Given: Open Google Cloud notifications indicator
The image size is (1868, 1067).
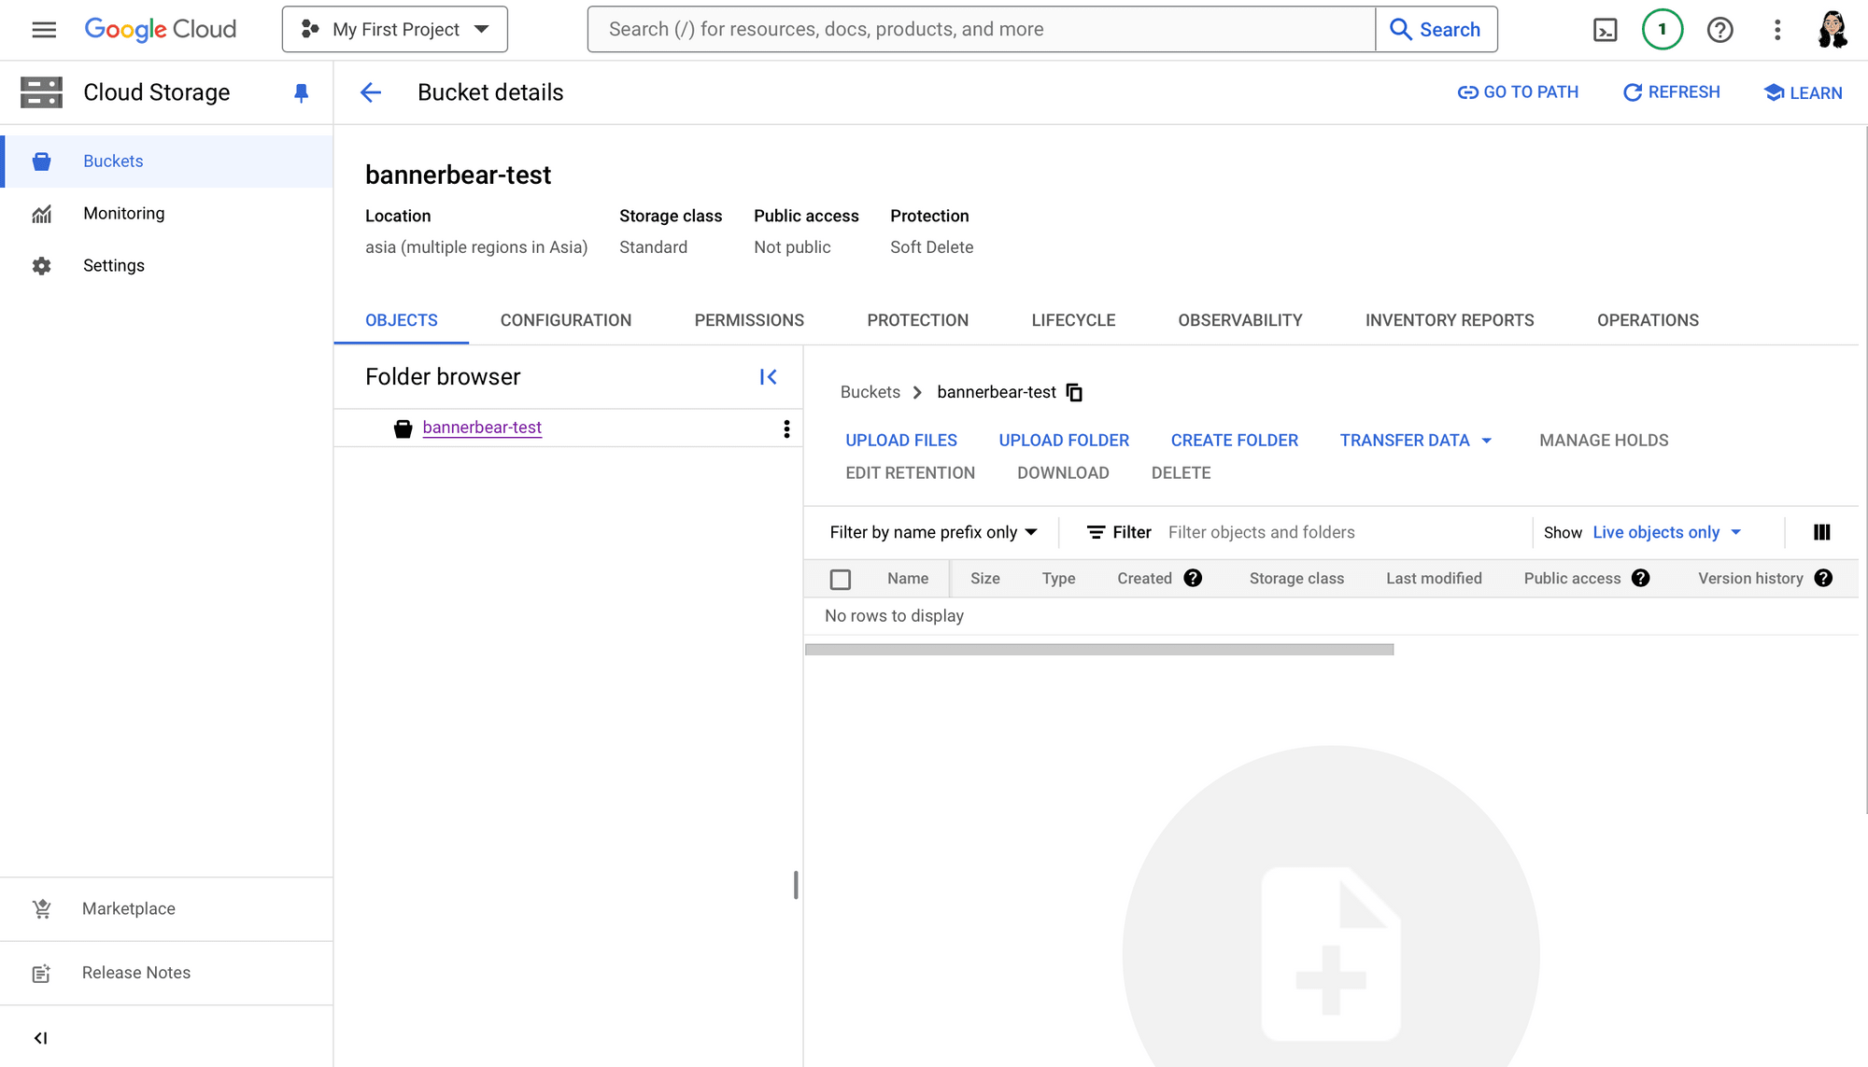Looking at the screenshot, I should coord(1662,29).
